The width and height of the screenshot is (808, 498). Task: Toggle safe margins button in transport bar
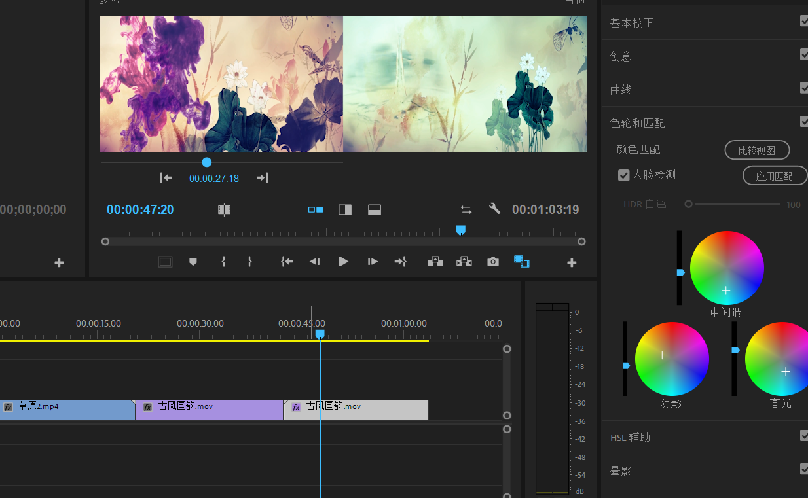[165, 262]
